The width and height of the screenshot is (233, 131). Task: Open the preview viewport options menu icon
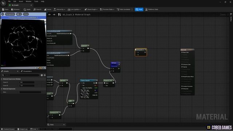(3, 14)
